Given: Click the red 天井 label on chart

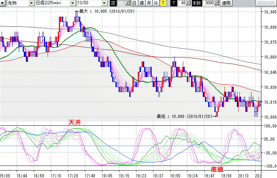Looking at the screenshot, I should [x=76, y=122].
